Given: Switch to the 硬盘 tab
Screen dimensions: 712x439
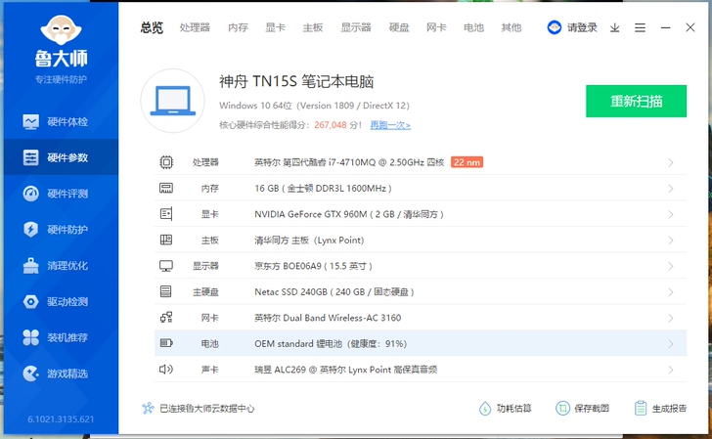Looking at the screenshot, I should click(399, 27).
